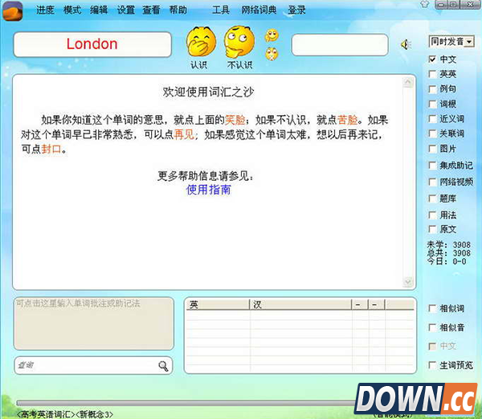Click the bottom progress slider bar
This screenshot has width=482, height=419.
185,402
